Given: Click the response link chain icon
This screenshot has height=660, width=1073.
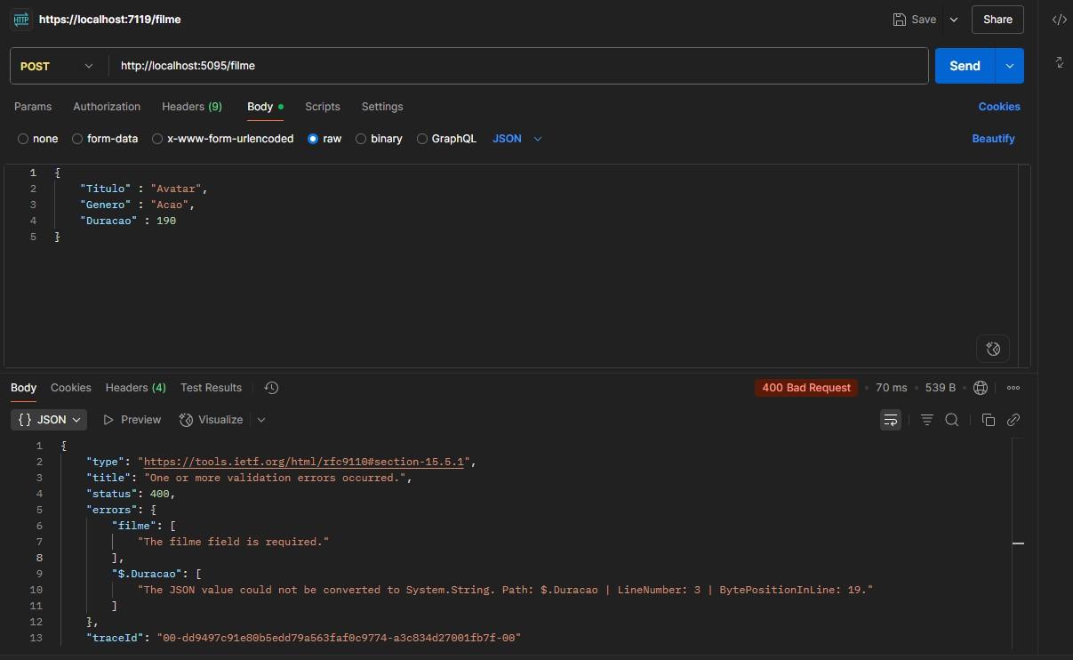Looking at the screenshot, I should [1013, 420].
